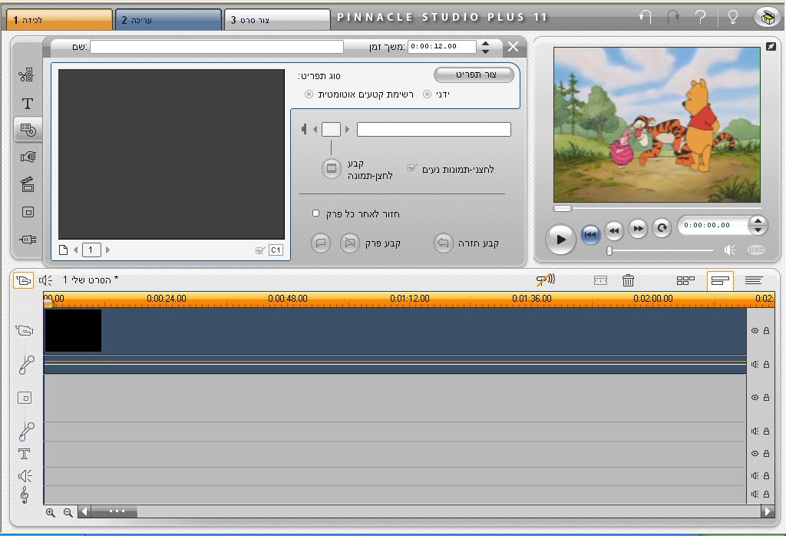The image size is (786, 536).
Task: Open the Make Movie tab (3)
Action: click(x=277, y=19)
